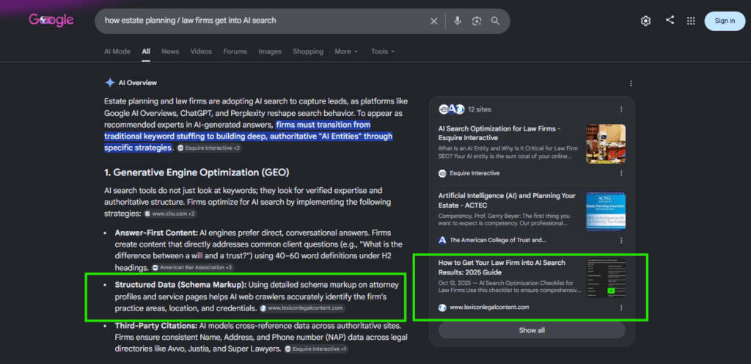751x364 pixels.
Task: Click the AI Overview sparkle icon
Action: [x=110, y=83]
